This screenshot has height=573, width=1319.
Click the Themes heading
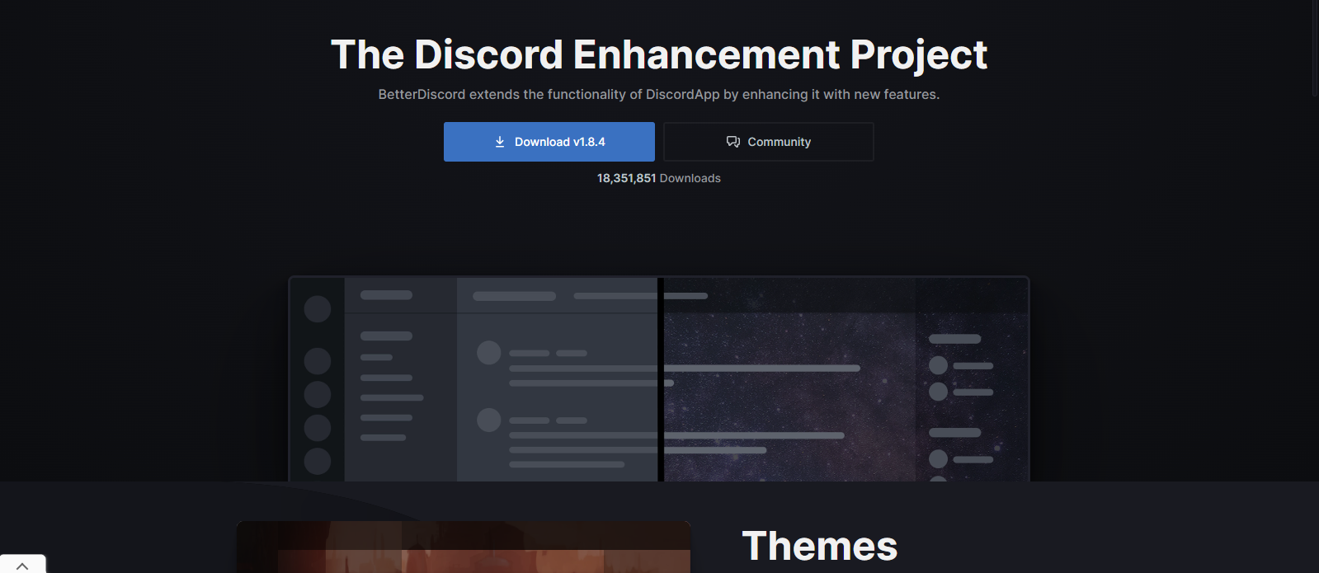click(819, 546)
